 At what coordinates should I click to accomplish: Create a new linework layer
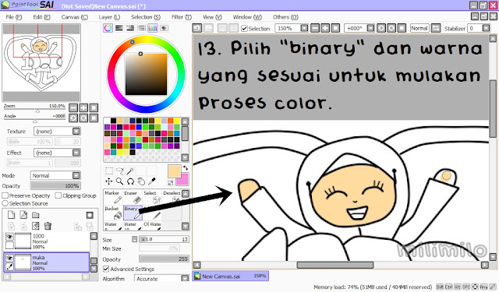23,215
